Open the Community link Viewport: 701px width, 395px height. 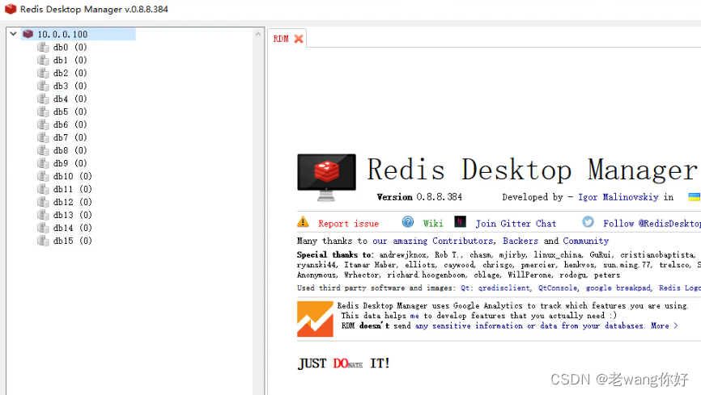[x=586, y=241]
